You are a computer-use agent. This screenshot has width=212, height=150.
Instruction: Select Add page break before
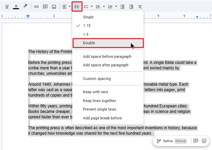coord(108,118)
